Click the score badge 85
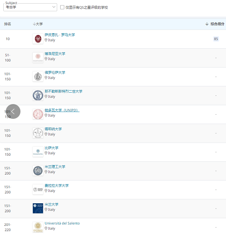The image size is (226, 234). (x=216, y=39)
